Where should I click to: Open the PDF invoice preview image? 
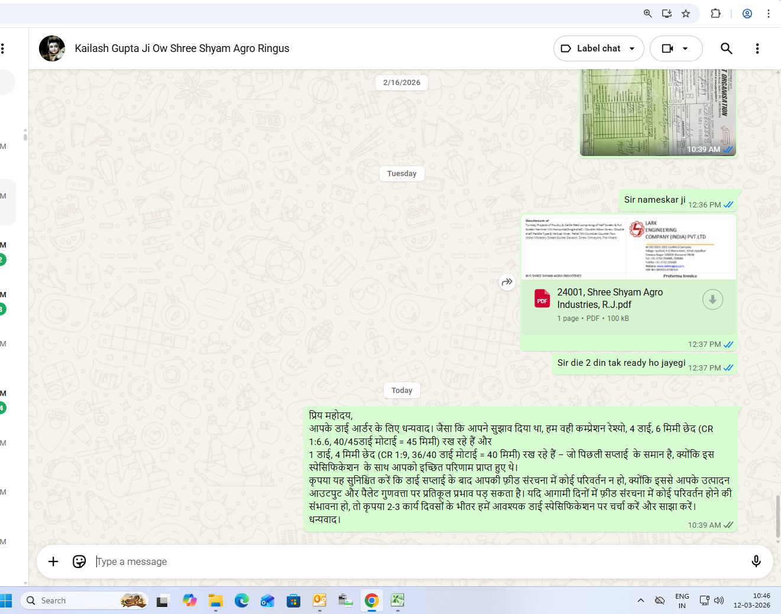point(628,248)
